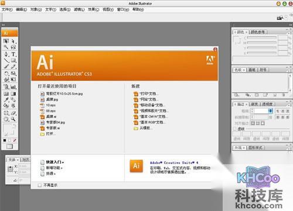Select the Scale tool
293x211 pixels.
(x=13, y=74)
